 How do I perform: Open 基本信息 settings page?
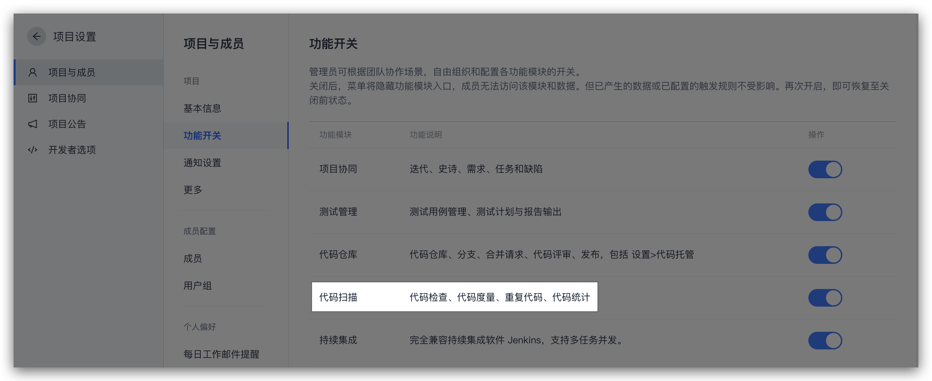202,108
